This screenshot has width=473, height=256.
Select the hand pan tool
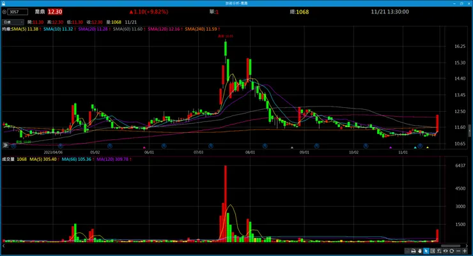pyautogui.click(x=419, y=251)
